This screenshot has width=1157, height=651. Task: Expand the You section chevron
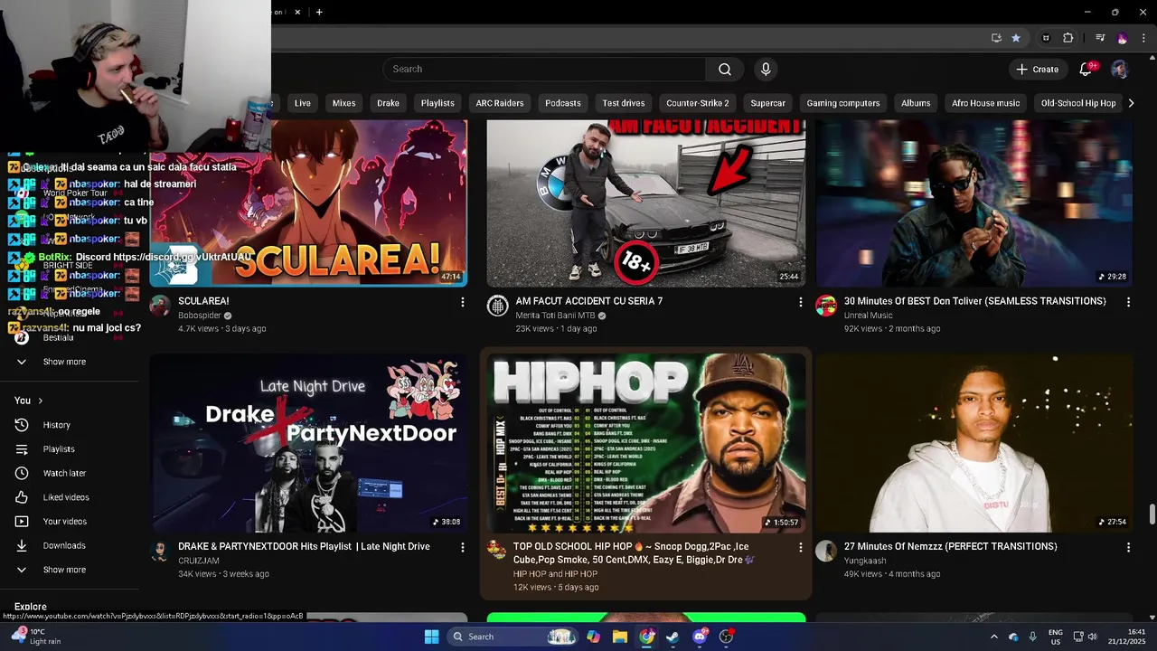click(40, 401)
